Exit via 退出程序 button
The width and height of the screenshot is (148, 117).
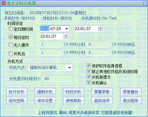131,100
